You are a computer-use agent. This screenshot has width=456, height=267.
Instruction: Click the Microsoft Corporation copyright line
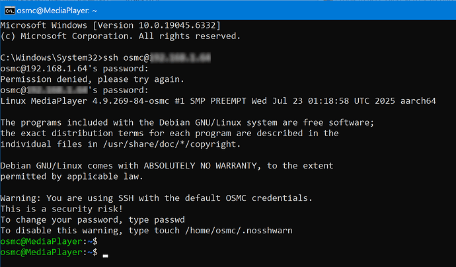coord(120,36)
